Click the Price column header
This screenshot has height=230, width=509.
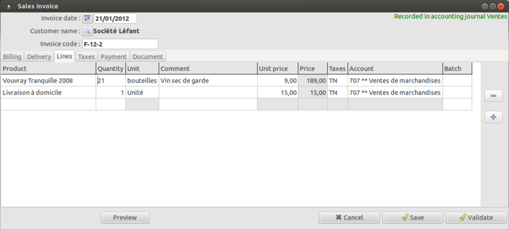pos(312,69)
